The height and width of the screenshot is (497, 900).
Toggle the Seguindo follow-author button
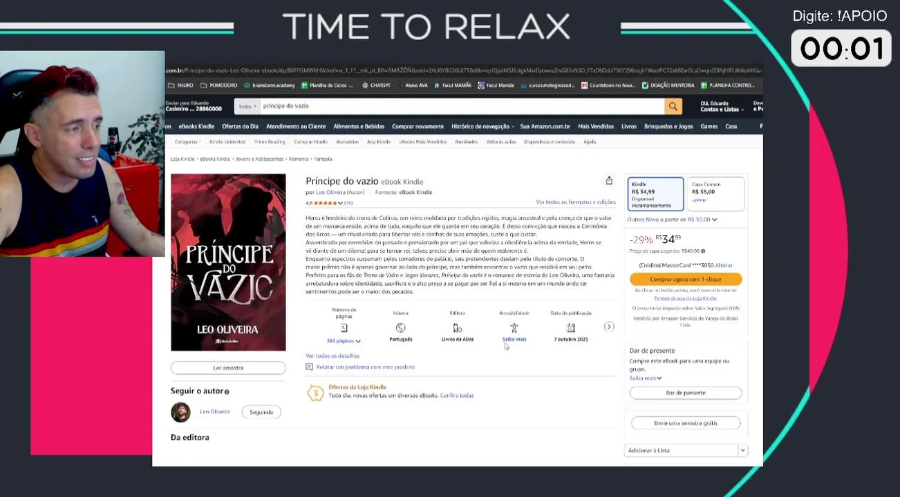tap(261, 412)
